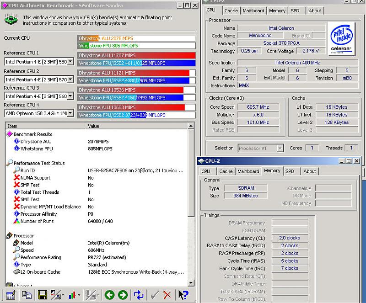The height and width of the screenshot is (303, 366).
Task: Click the red Dhrystone ALU 11707 MIPS bar
Action: [x=136, y=55]
